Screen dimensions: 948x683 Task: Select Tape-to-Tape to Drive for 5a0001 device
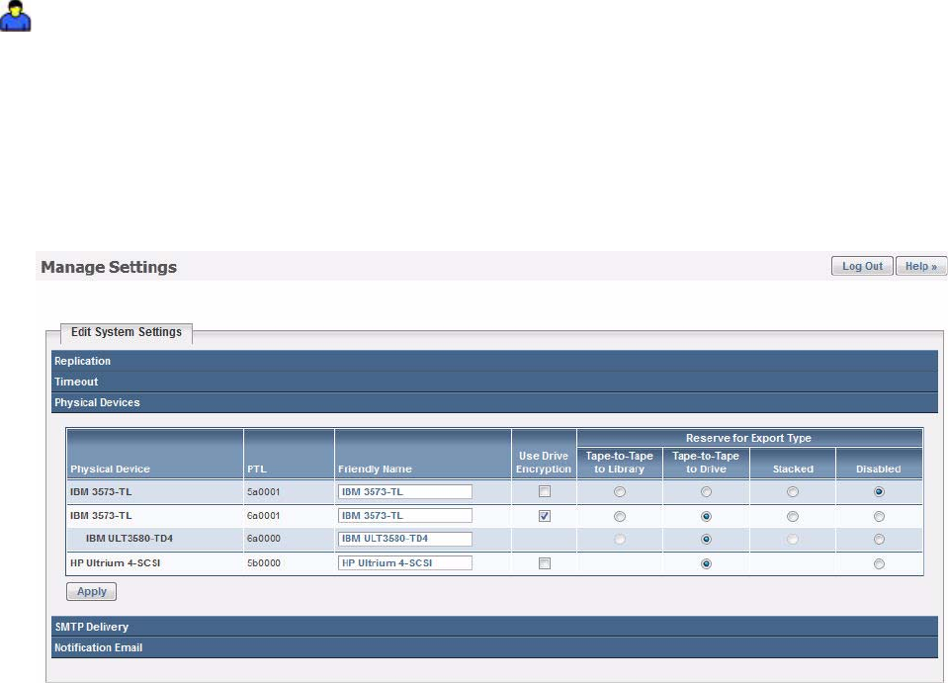pyautogui.click(x=706, y=492)
